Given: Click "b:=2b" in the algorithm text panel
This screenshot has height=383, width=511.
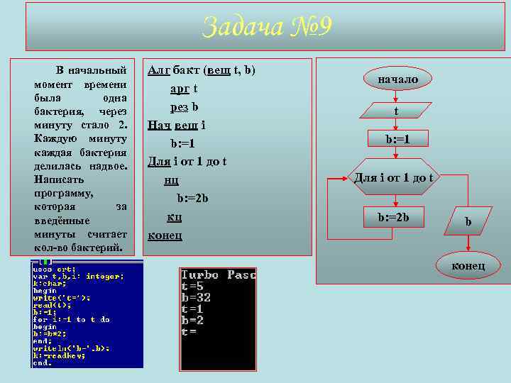Looking at the screenshot, I should pyautogui.click(x=192, y=198).
